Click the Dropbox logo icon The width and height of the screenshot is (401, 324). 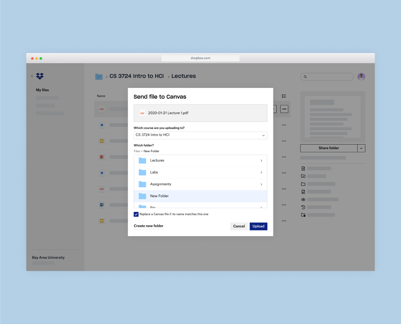pyautogui.click(x=40, y=76)
